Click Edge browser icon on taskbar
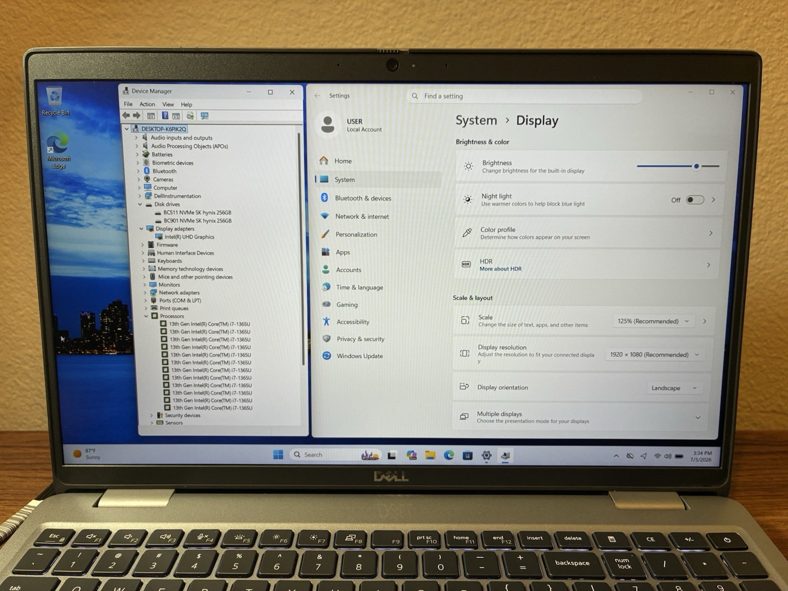 click(449, 455)
